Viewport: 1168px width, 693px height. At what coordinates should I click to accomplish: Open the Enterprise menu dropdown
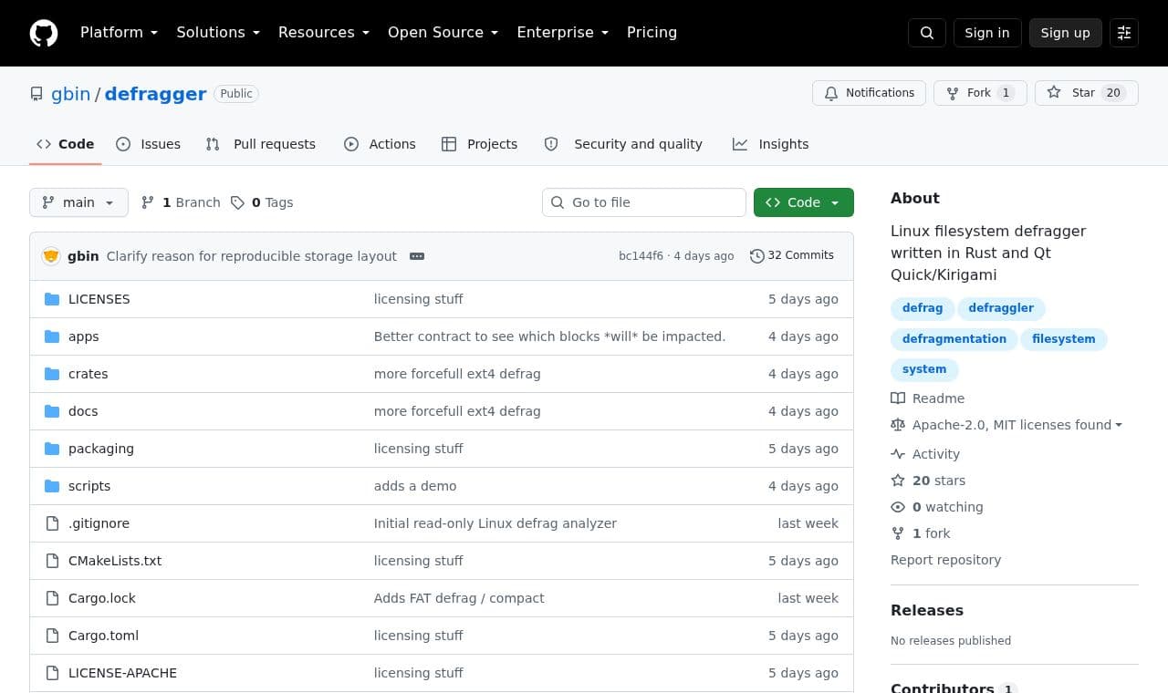563,33
